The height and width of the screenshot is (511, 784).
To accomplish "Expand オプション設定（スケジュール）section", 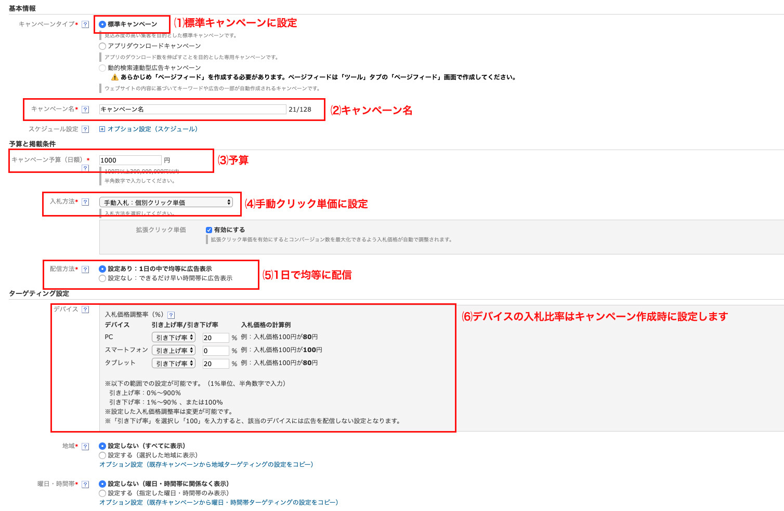I will (x=149, y=129).
